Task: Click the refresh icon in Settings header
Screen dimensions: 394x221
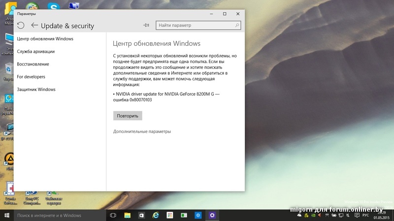Action: tap(21, 26)
